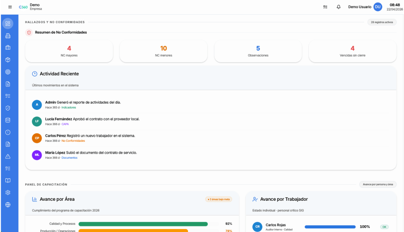Click the globe icon in the sidebar
404x232 pixels.
point(8,204)
